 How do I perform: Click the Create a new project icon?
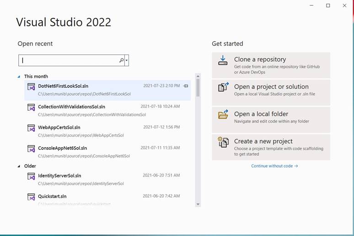[223, 142]
